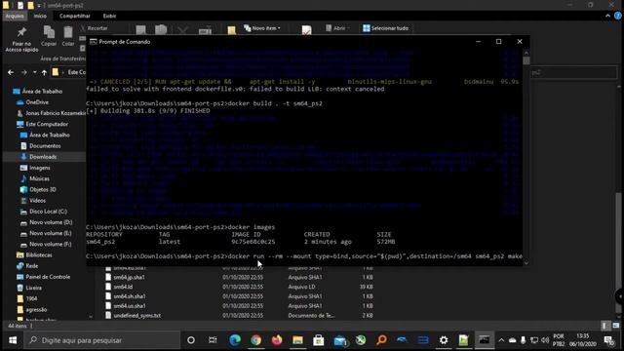Go forward in File Explorer
The width and height of the screenshot is (624, 351).
23,72
